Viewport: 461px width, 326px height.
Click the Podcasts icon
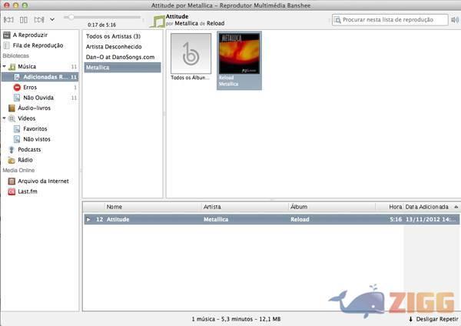(12, 150)
